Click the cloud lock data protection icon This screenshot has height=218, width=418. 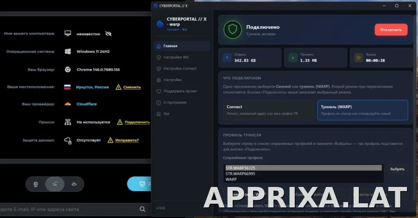click(68, 140)
